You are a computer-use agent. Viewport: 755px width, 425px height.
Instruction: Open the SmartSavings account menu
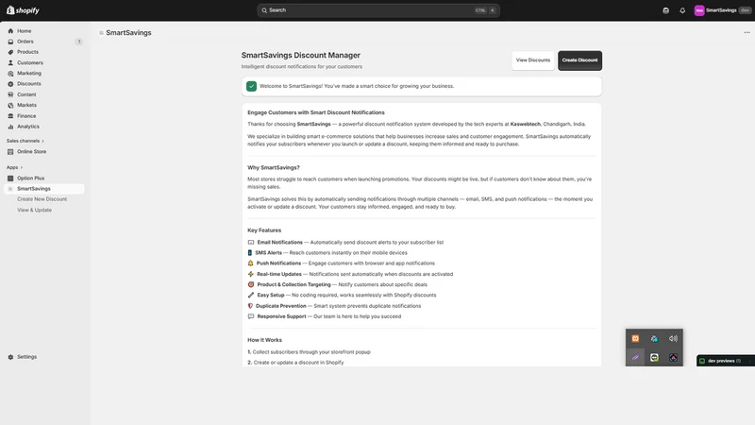722,10
